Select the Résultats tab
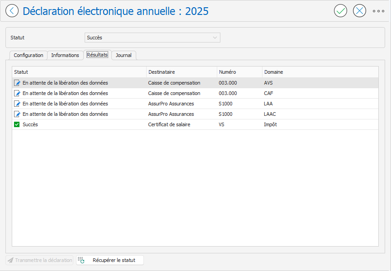This screenshot has width=391, height=271. tap(97, 55)
